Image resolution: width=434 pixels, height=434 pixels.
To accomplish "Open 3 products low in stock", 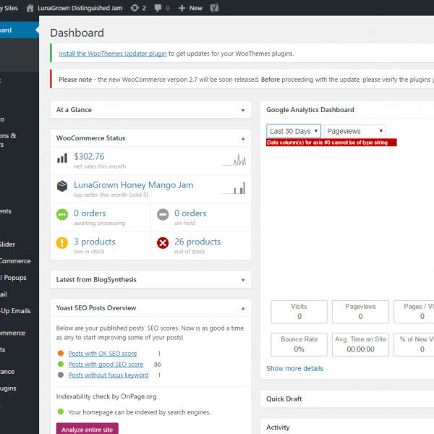I will coord(94,242).
